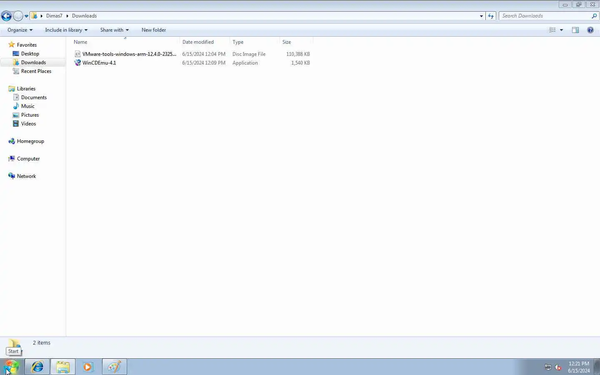Open the recent pages dropdown arrow
This screenshot has height=375, width=600.
tap(26, 16)
